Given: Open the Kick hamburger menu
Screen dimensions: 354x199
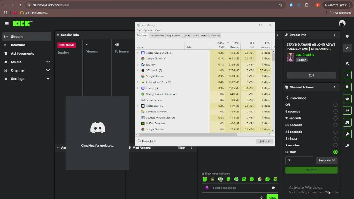Looking at the screenshot, I should tap(7, 23).
